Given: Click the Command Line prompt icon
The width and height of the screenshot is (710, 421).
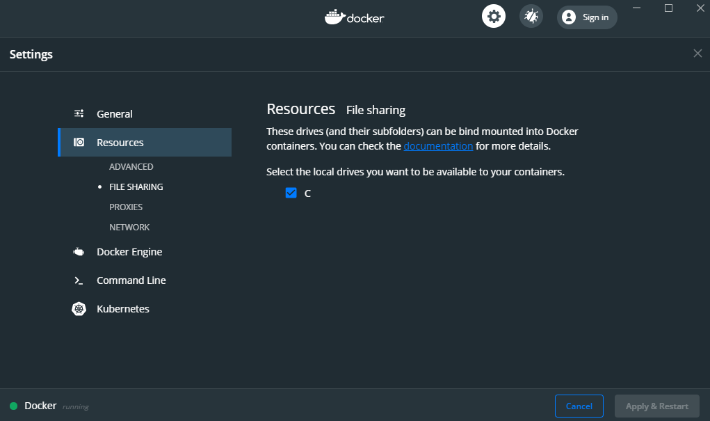Looking at the screenshot, I should pos(79,280).
